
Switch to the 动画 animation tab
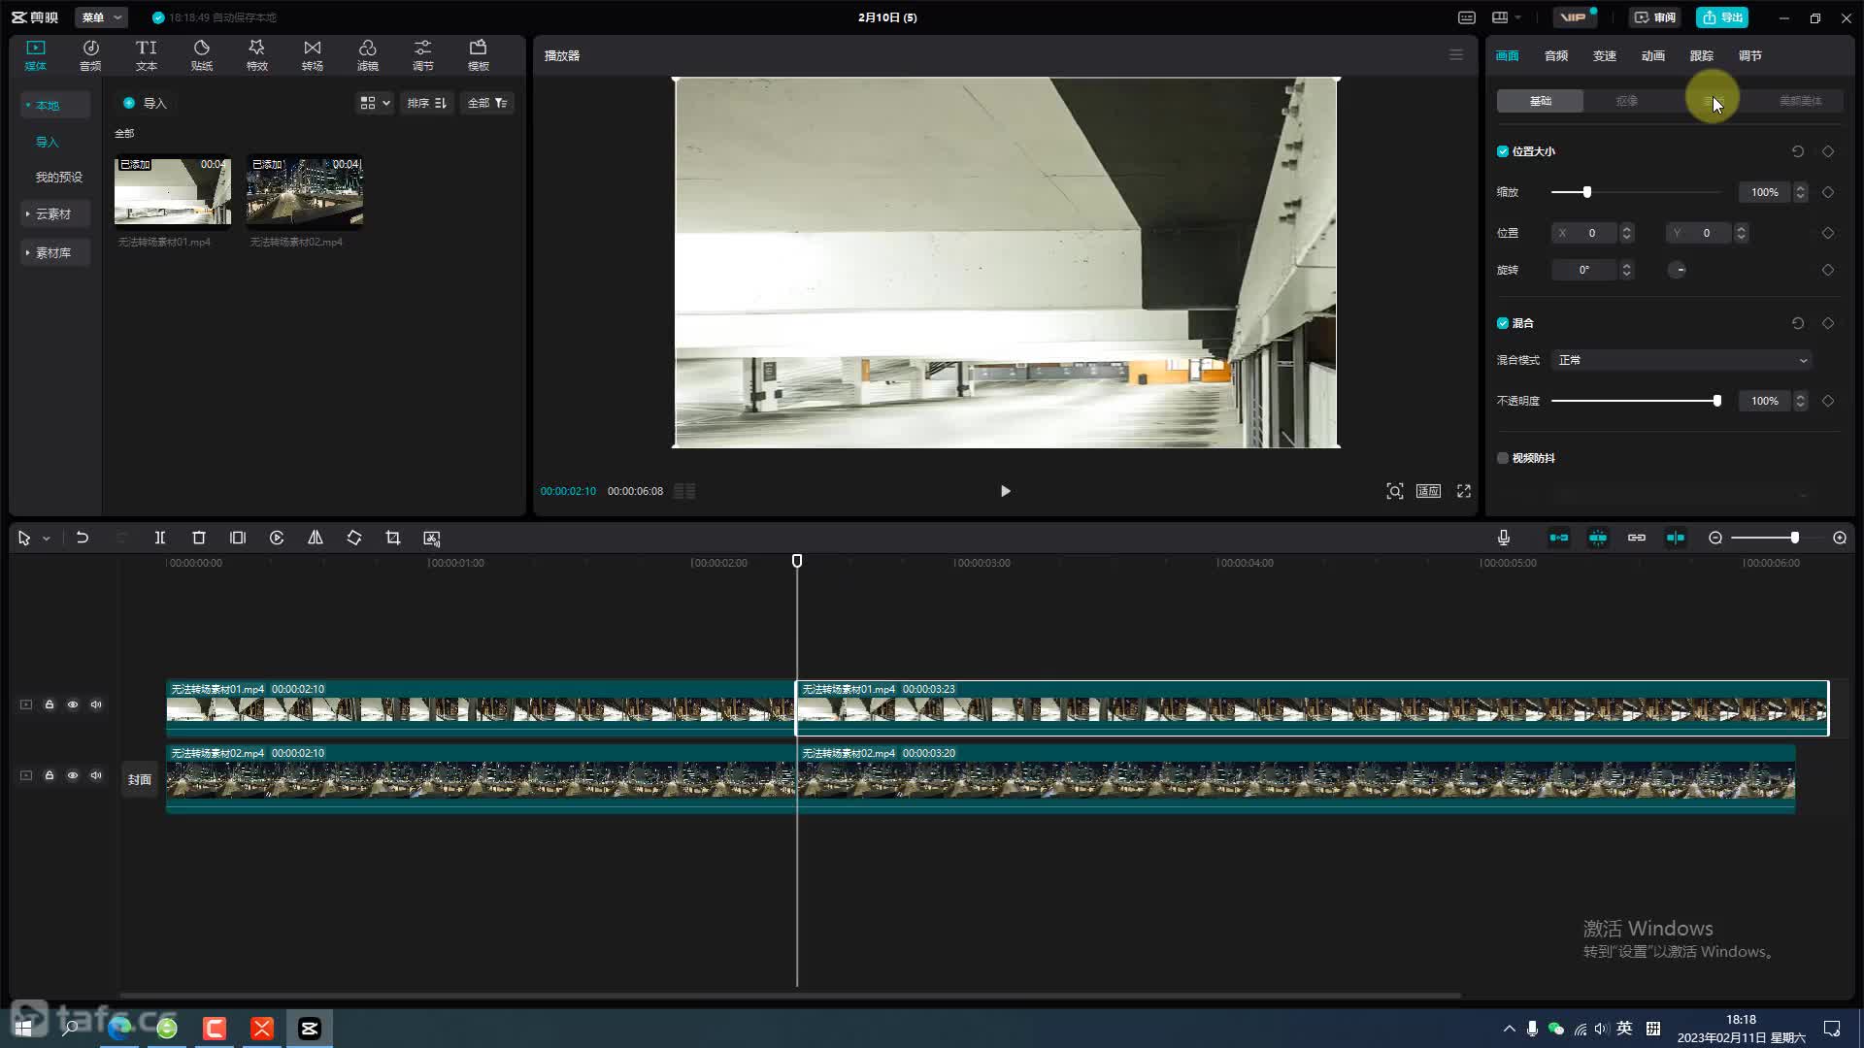click(1653, 55)
